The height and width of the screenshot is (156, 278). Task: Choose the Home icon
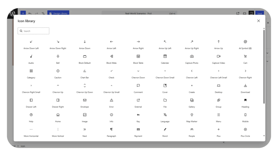(58, 115)
